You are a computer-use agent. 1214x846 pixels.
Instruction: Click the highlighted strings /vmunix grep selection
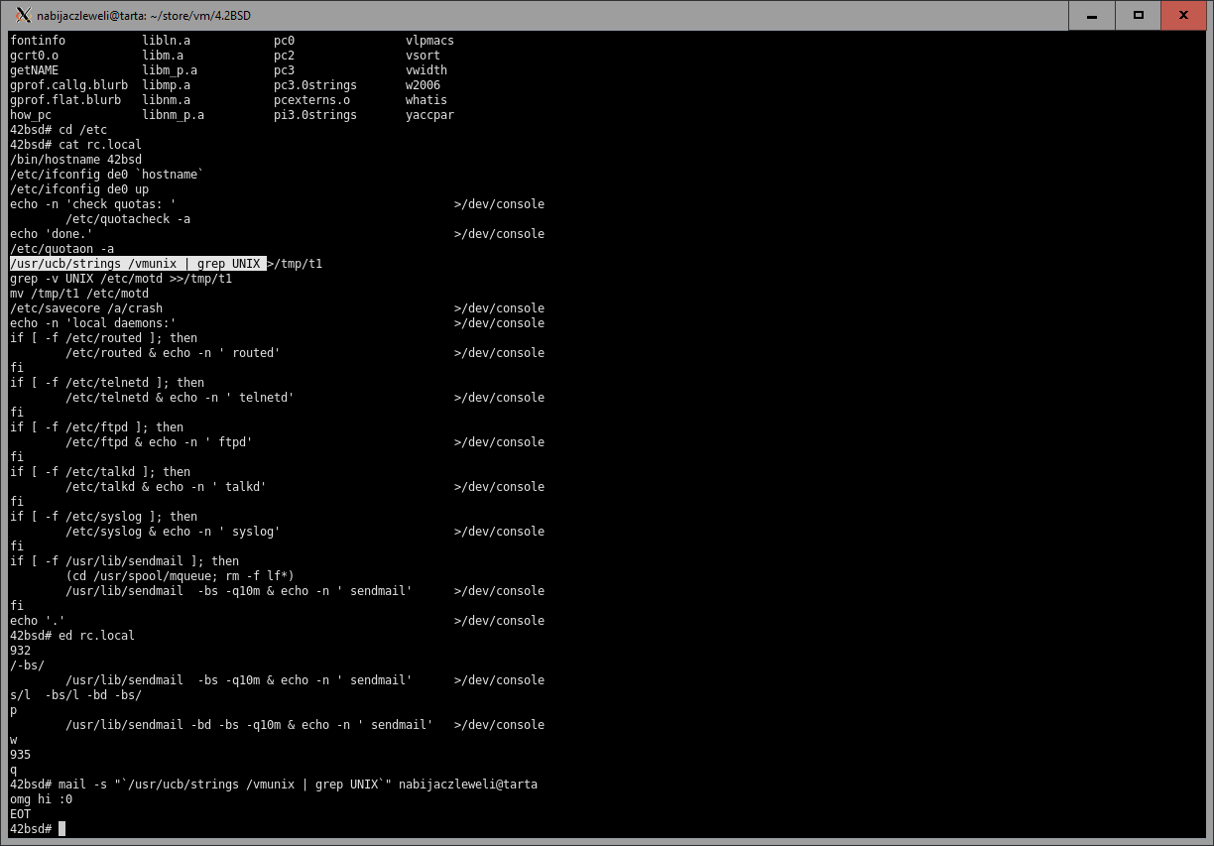tap(138, 264)
